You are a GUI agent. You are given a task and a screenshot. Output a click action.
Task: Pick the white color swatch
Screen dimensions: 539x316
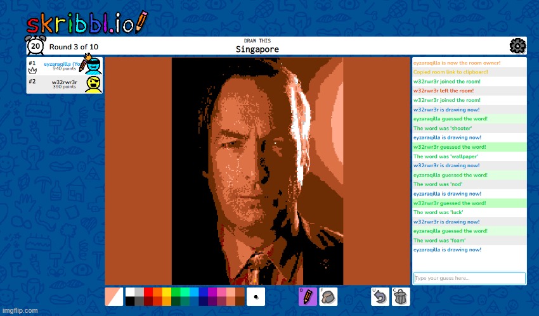coord(130,292)
